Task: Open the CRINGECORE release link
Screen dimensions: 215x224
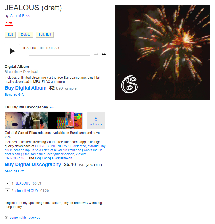Action: click(x=16, y=158)
